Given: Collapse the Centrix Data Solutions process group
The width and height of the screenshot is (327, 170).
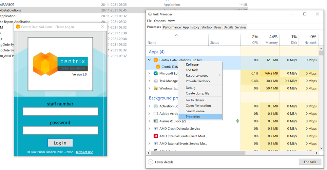Looking at the screenshot, I should click(x=149, y=60).
